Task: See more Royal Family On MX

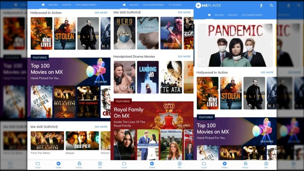Action: 184,126
